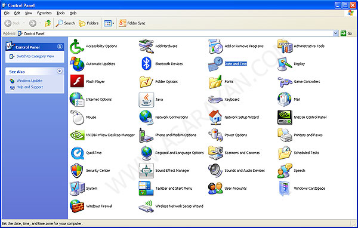Open the Flash Player icon
The image size is (358, 228).
[77, 82]
